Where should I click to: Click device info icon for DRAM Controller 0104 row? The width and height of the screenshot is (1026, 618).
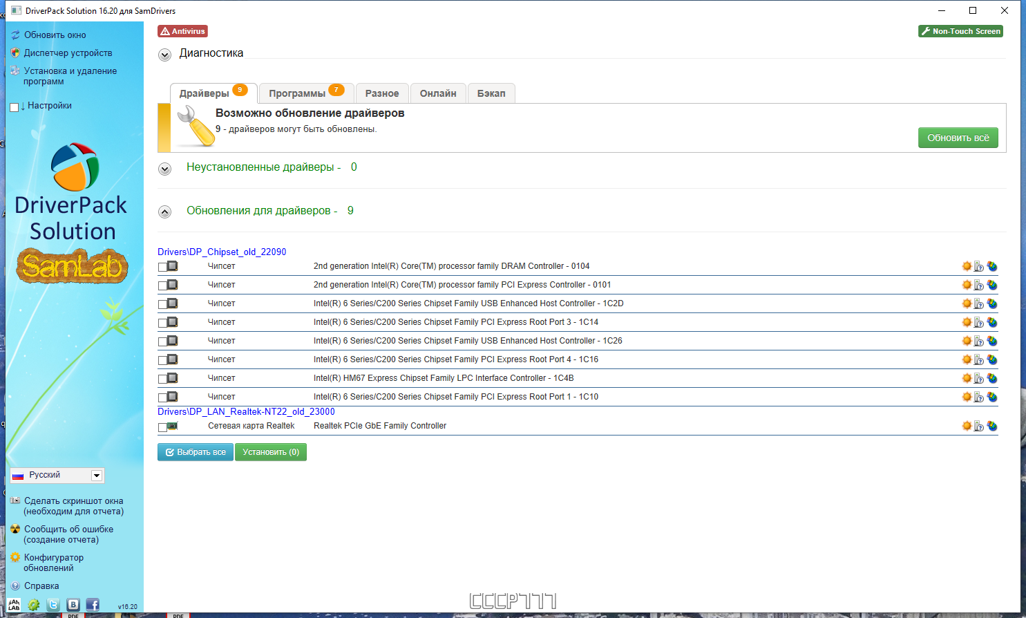click(x=979, y=266)
